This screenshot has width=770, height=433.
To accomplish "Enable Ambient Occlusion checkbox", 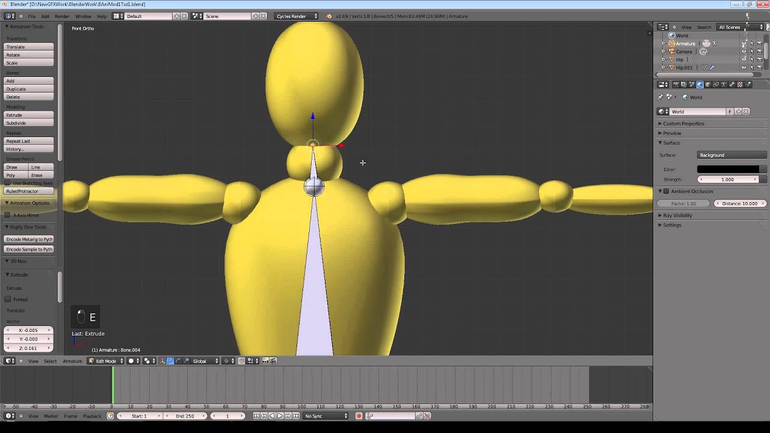I will tap(666, 191).
